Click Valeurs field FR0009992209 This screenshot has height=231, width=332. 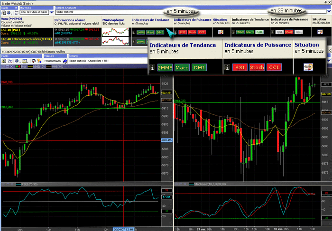click(x=53, y=61)
